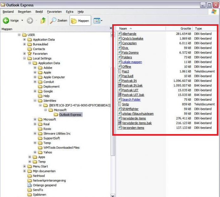Select the GUID-named identity folder
This screenshot has width=220, height=197.
77,105
